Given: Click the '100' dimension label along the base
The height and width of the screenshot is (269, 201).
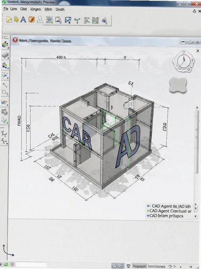Looking at the screenshot, I should (75, 189).
